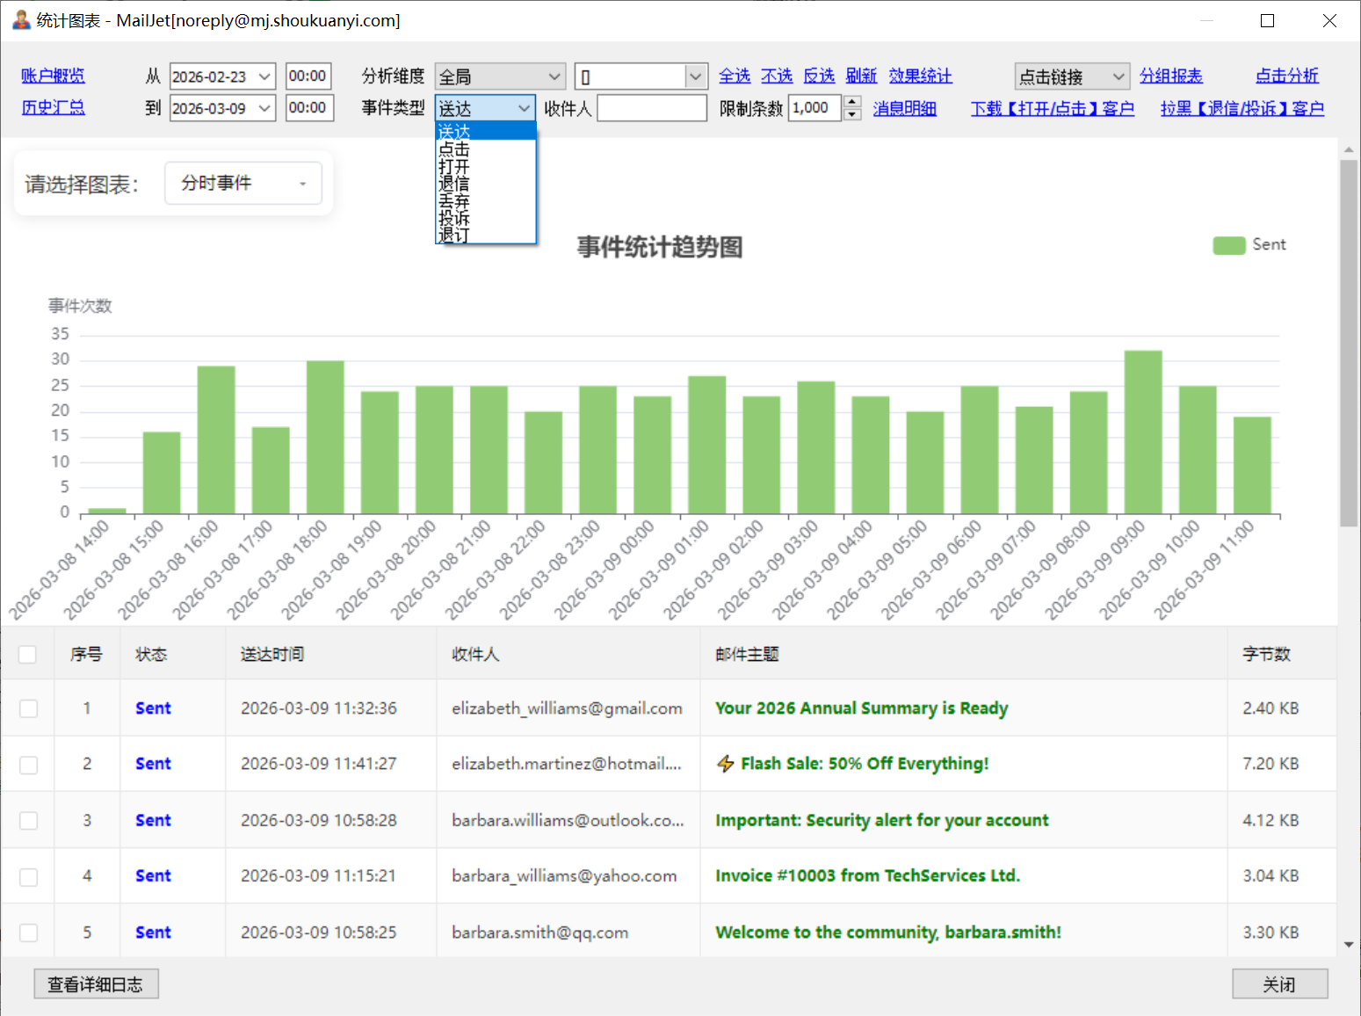Screen dimensions: 1361x1016
Task: Open the start date dropdown 2026-02-23
Action: tap(264, 77)
